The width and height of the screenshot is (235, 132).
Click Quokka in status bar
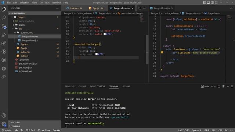[x=56, y=130]
